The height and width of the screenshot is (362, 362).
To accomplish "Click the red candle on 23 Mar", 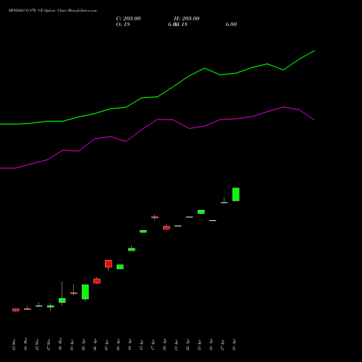I will pos(16,310).
